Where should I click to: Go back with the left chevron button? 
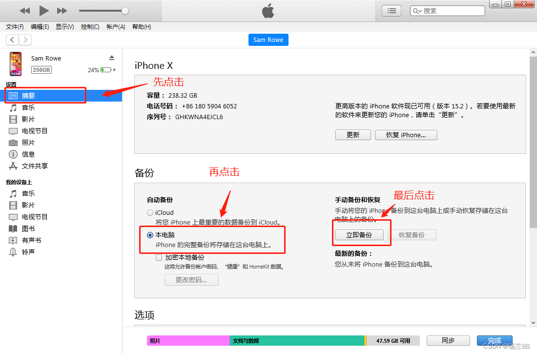point(12,40)
